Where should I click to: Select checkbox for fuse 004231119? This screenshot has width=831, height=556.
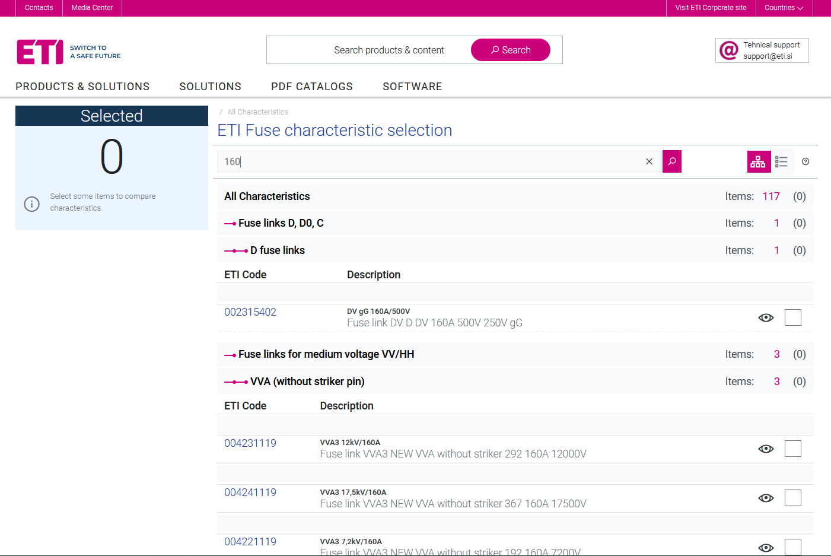click(x=792, y=449)
